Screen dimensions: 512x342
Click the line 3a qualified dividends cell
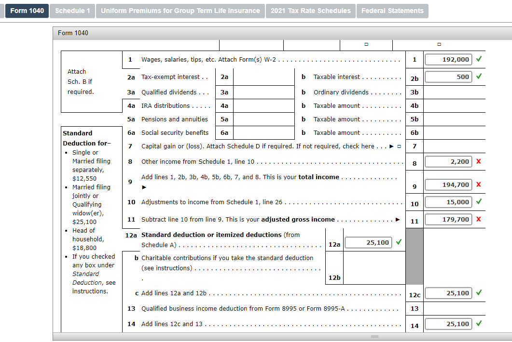(264, 92)
